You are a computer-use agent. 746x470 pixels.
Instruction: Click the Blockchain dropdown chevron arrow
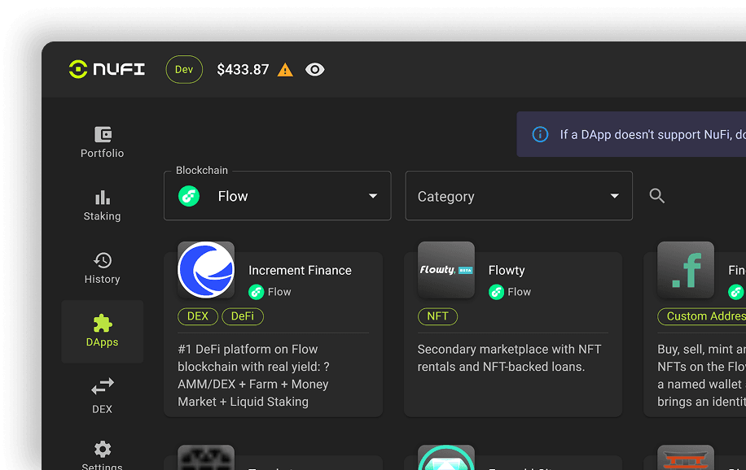[x=372, y=196]
